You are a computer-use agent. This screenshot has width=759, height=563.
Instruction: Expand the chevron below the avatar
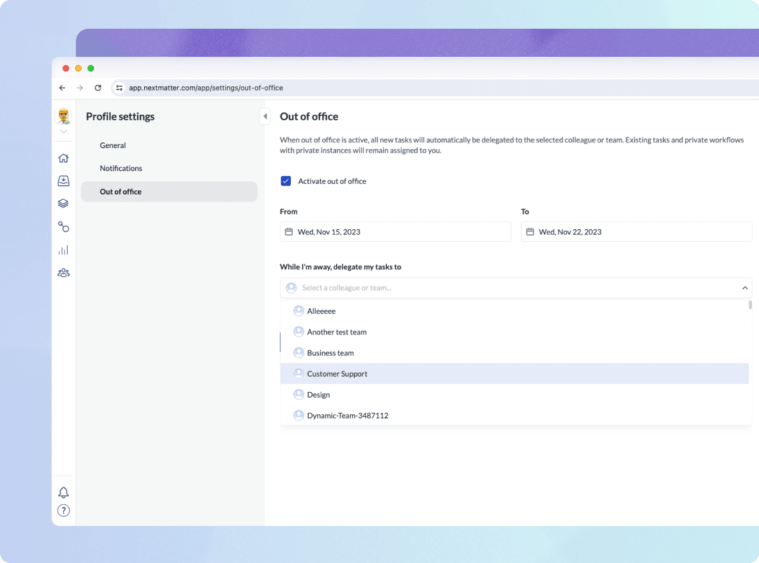pyautogui.click(x=63, y=131)
